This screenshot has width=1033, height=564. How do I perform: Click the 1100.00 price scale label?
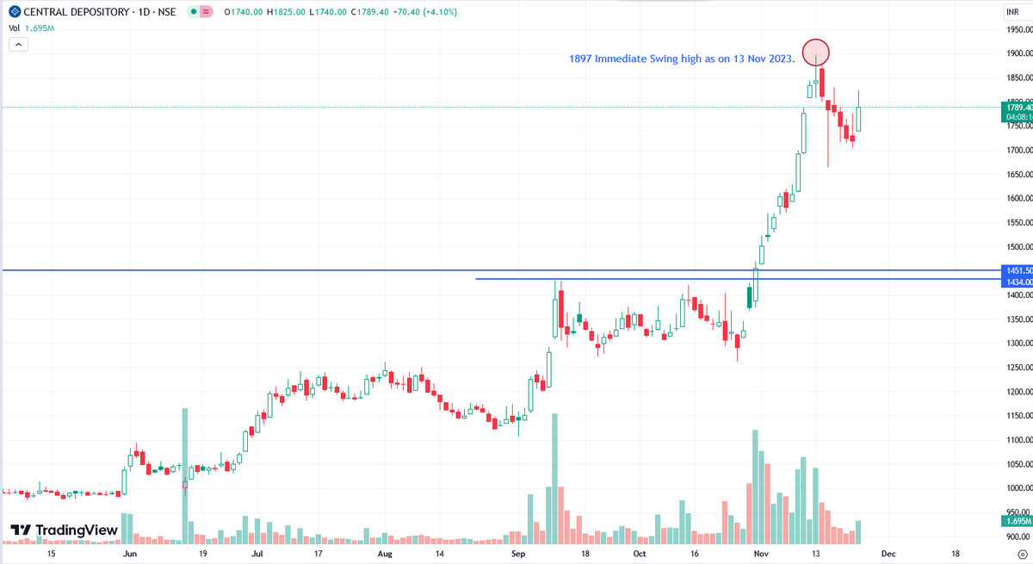(x=1018, y=440)
